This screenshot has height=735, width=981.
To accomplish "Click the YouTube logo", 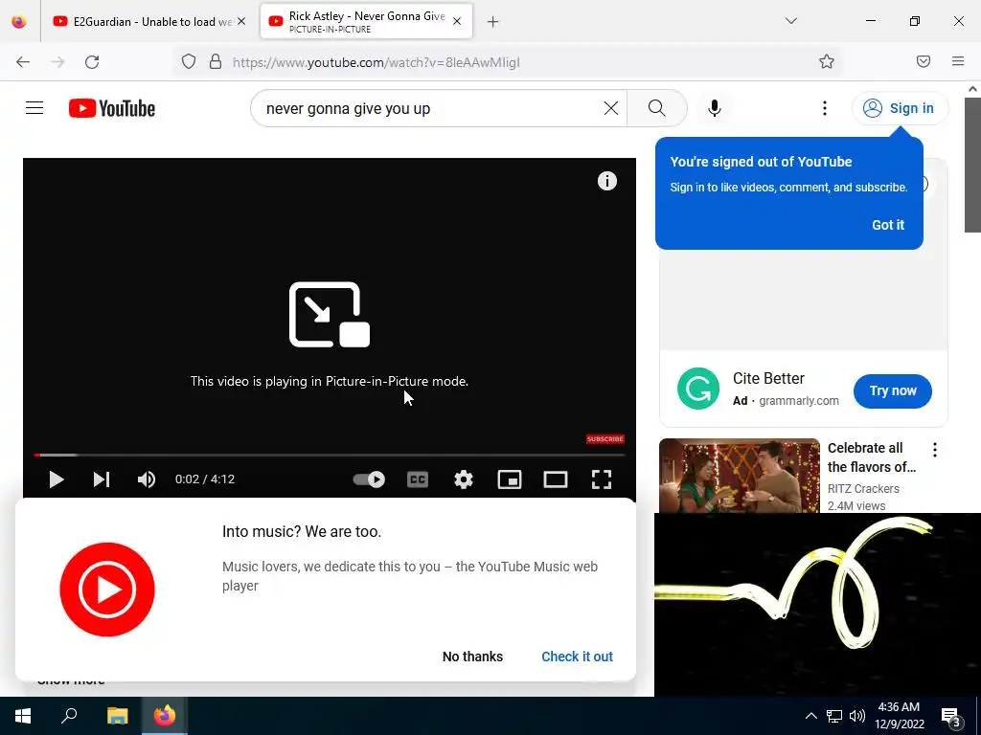I will (112, 108).
